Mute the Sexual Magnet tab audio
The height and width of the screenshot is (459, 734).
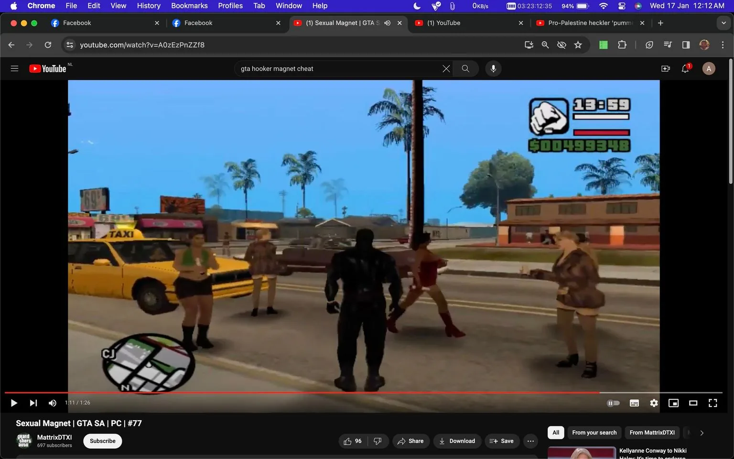point(387,22)
